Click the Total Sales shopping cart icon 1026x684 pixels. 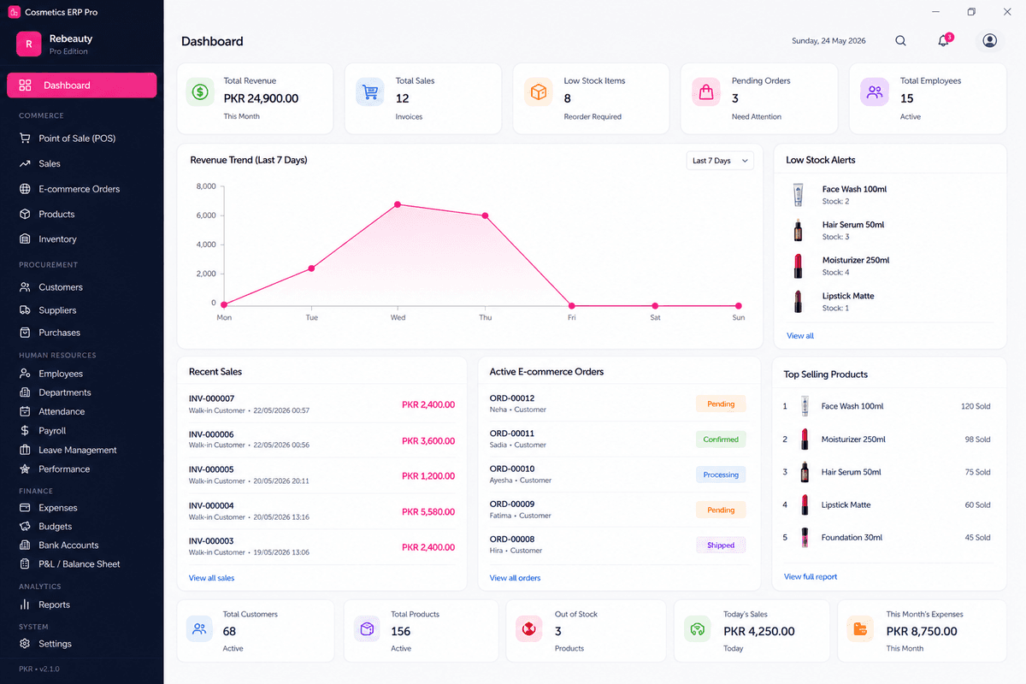click(370, 92)
